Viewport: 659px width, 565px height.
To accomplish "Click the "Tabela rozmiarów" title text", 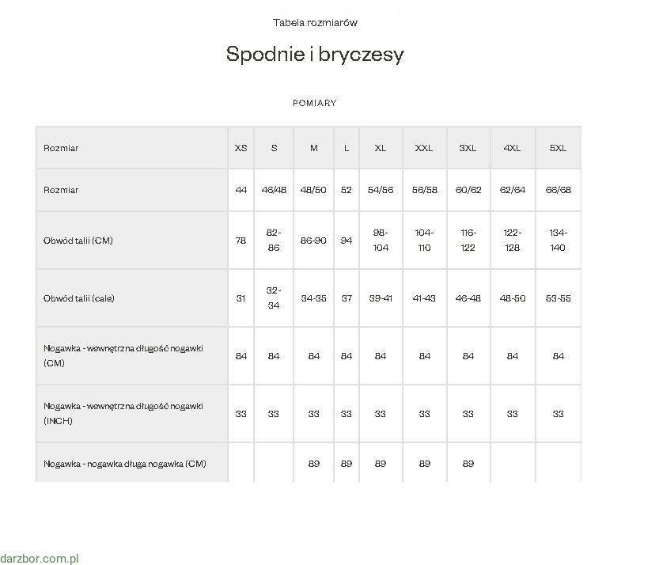I will [x=315, y=22].
